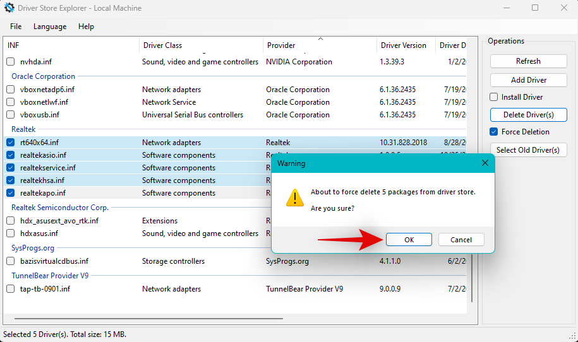
Task: Open the Language menu
Action: (50, 27)
